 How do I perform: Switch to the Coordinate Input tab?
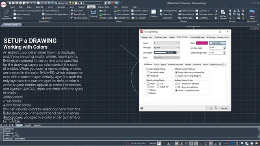click(160, 37)
